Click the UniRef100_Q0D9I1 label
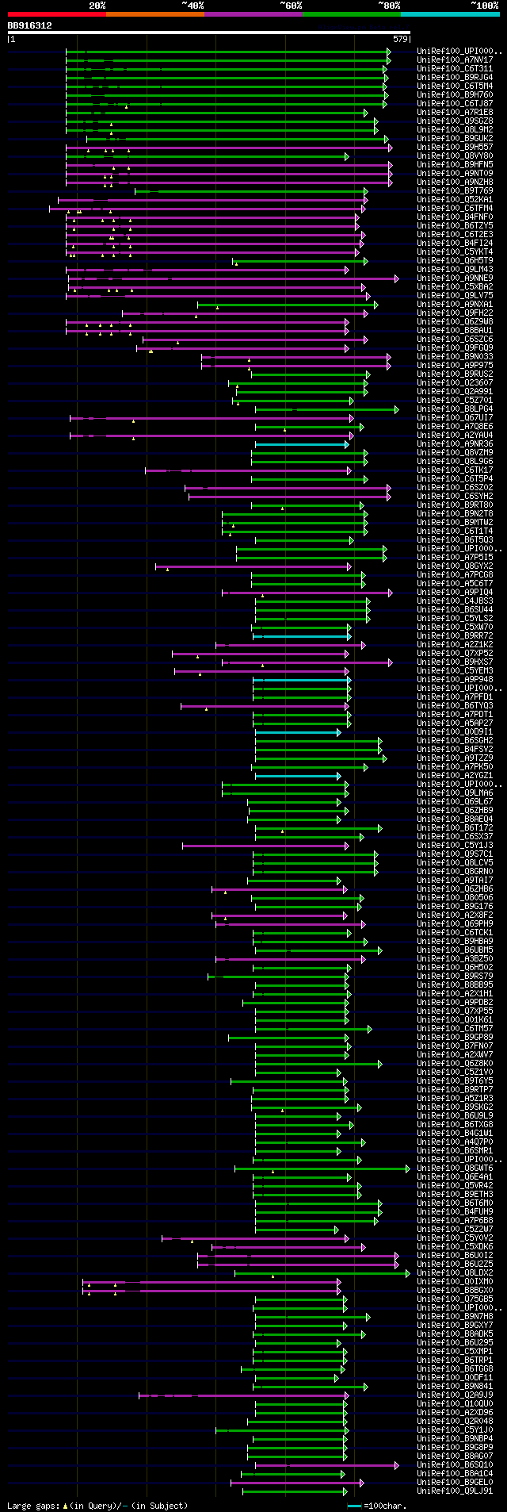 tap(455, 731)
